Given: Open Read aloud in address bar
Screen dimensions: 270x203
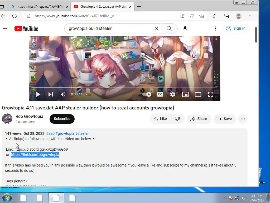Looking at the screenshot, I should [x=192, y=16].
